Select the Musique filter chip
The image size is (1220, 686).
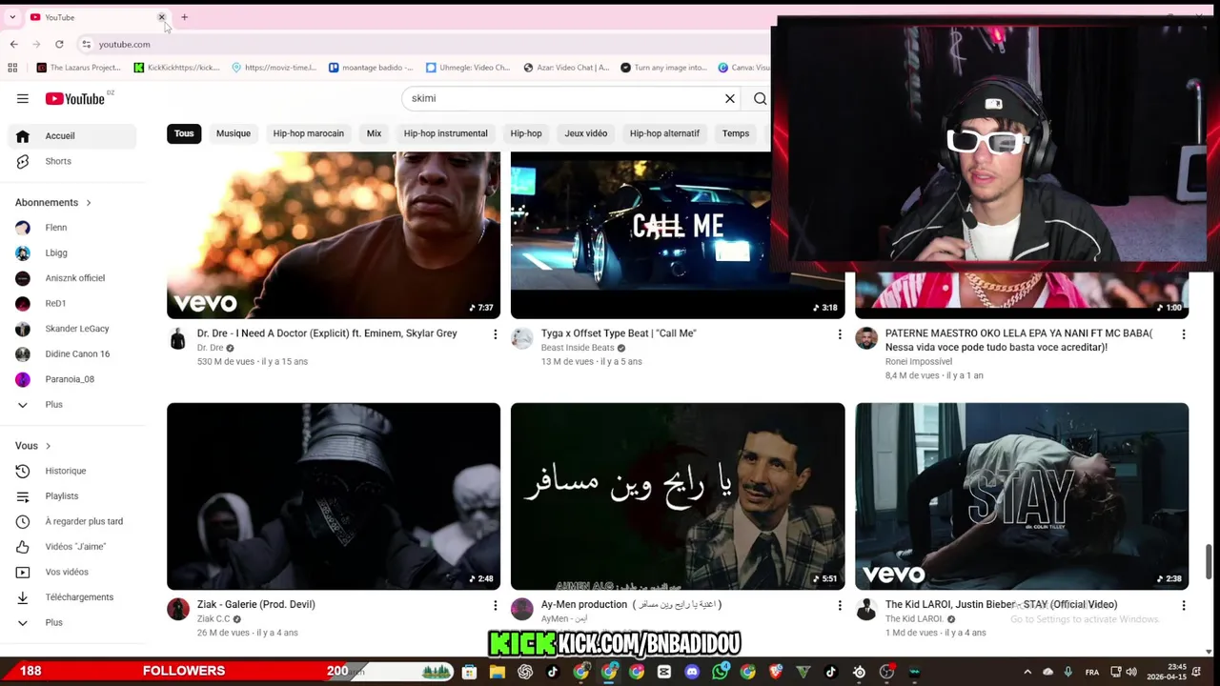(x=234, y=133)
